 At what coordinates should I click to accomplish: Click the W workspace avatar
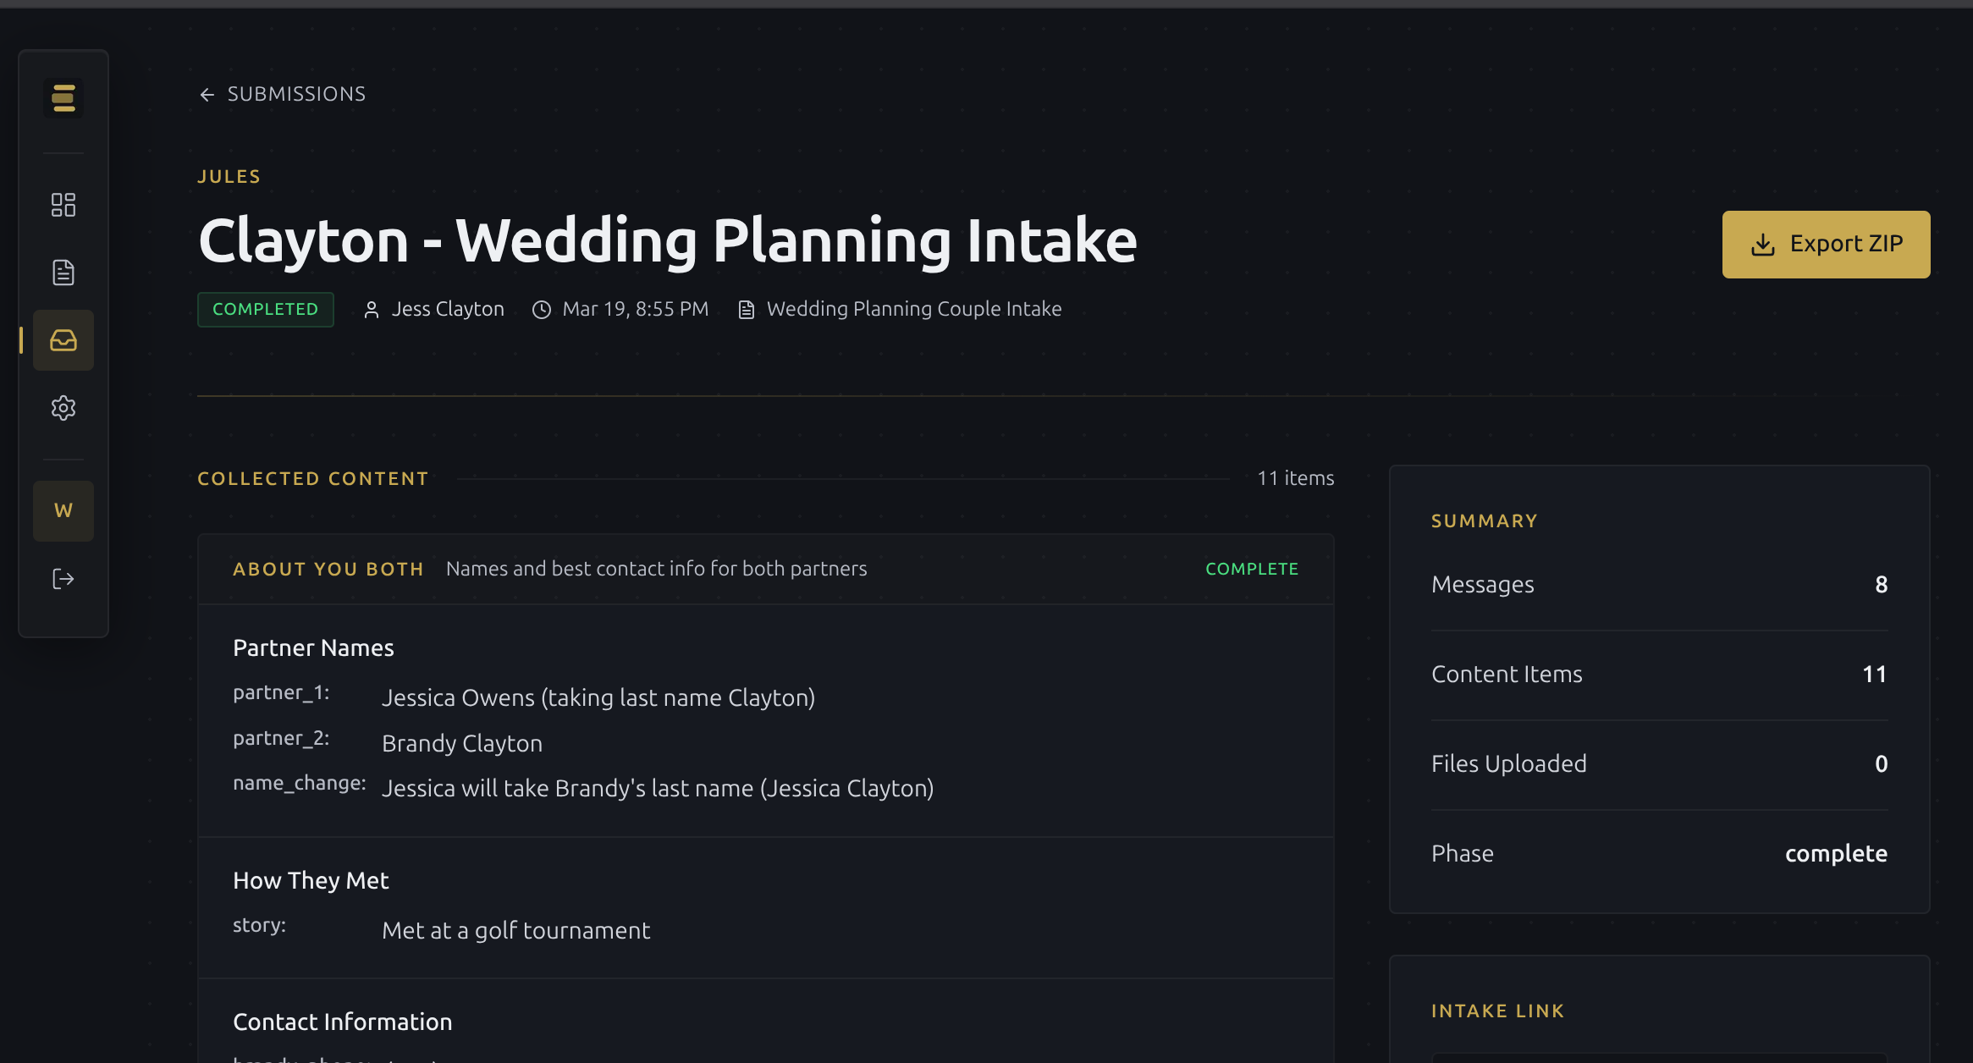63,510
